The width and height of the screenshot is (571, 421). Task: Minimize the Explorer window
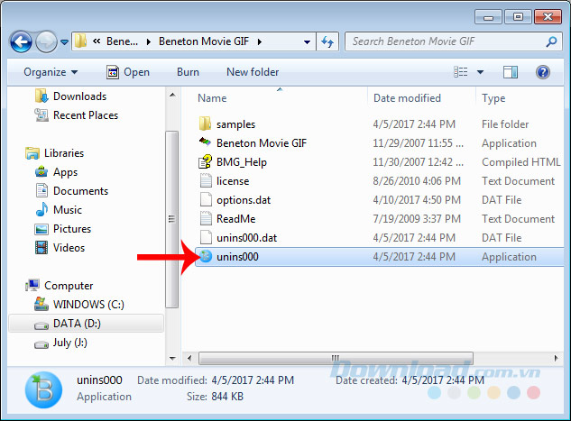pos(488,17)
